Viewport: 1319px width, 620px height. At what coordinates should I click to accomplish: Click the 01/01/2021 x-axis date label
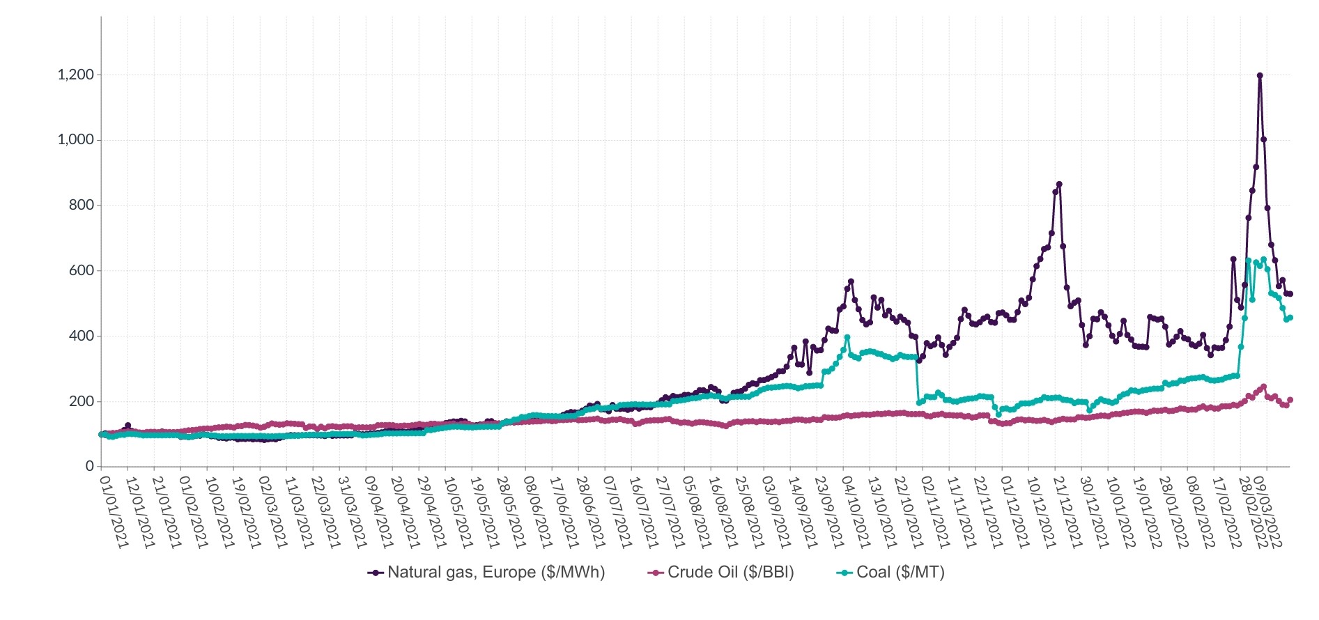coord(115,512)
